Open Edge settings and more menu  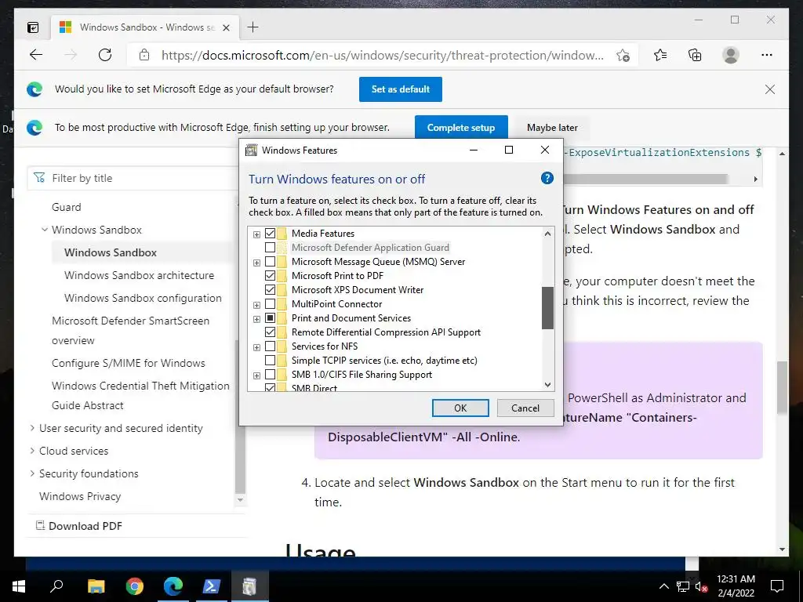[767, 55]
